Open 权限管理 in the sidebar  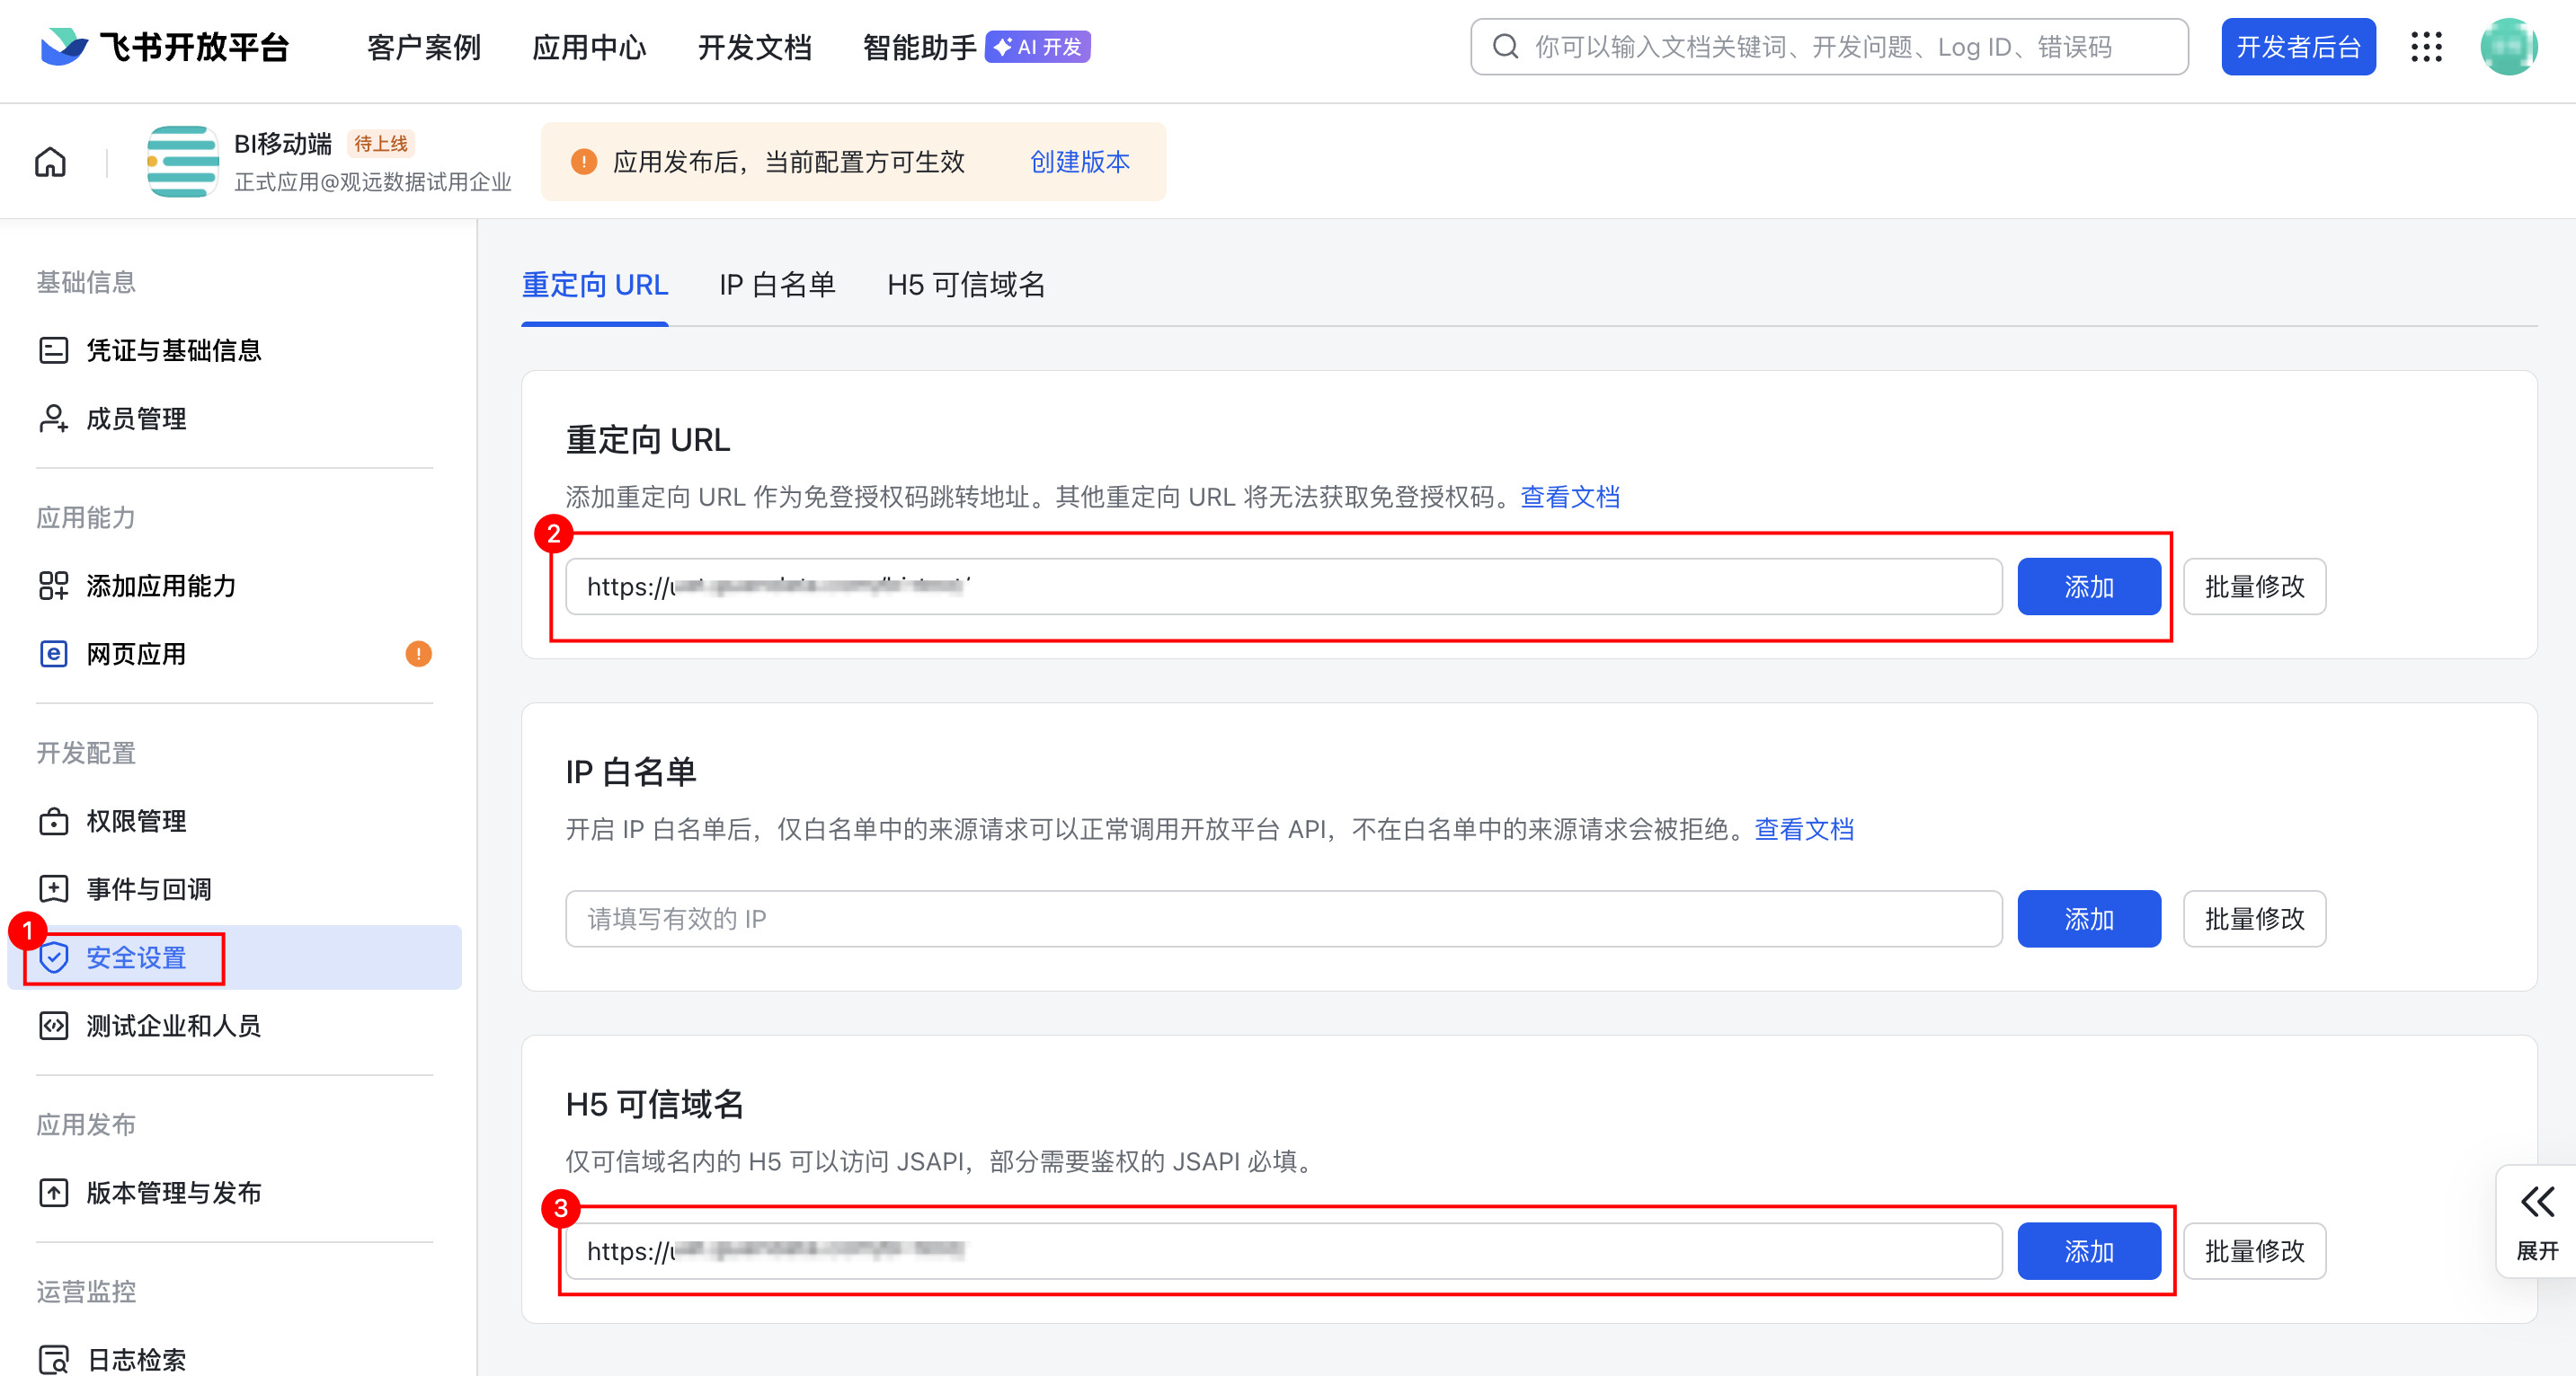pyautogui.click(x=136, y=822)
